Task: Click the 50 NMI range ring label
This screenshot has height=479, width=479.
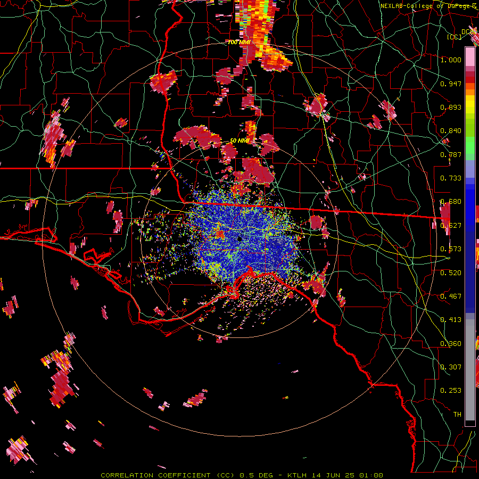Action: [x=240, y=141]
